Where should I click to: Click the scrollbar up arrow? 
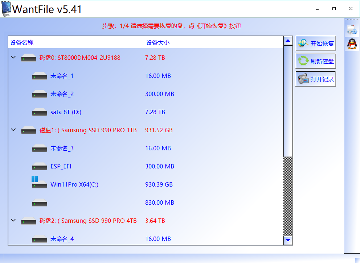click(x=288, y=40)
